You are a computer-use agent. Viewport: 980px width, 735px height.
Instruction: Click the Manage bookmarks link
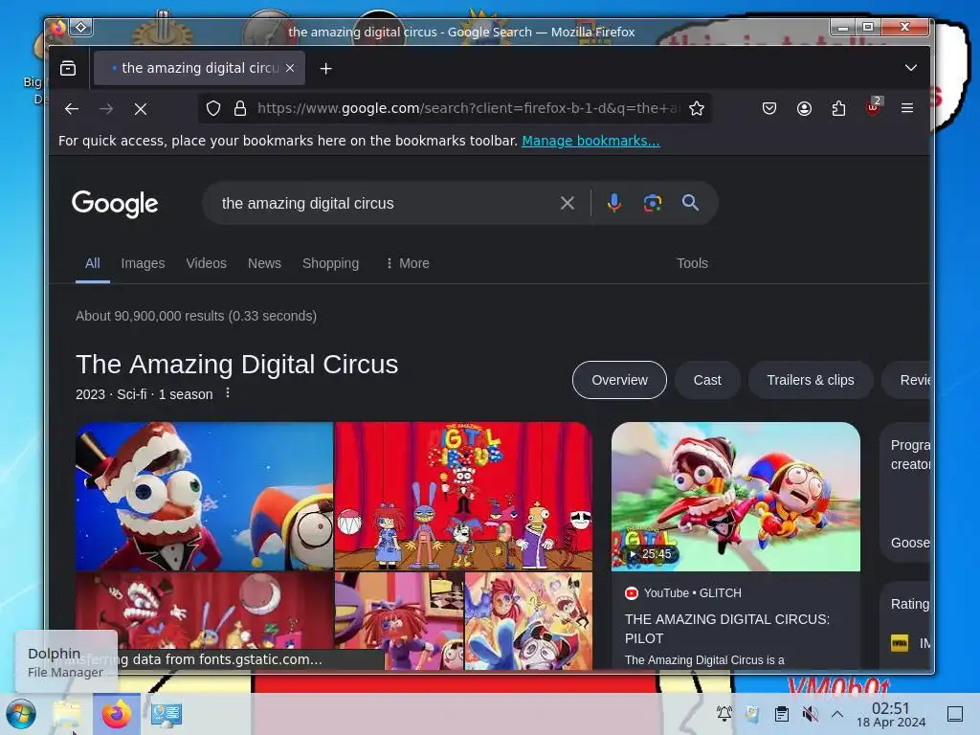pyautogui.click(x=590, y=141)
